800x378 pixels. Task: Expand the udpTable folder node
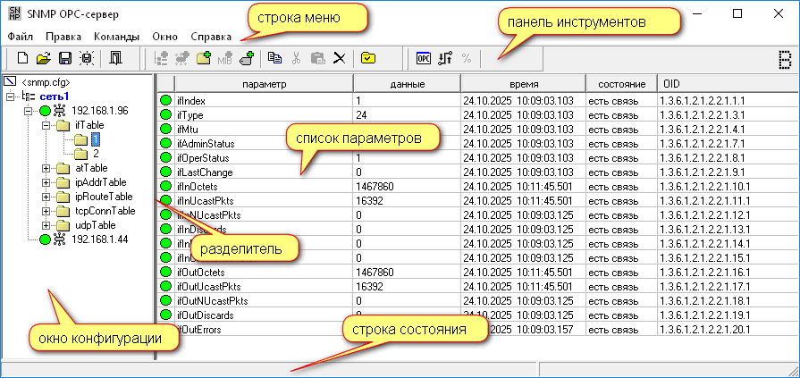(x=46, y=225)
